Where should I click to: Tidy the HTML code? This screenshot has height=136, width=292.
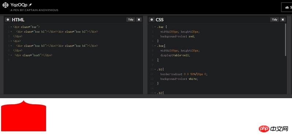(x=131, y=20)
